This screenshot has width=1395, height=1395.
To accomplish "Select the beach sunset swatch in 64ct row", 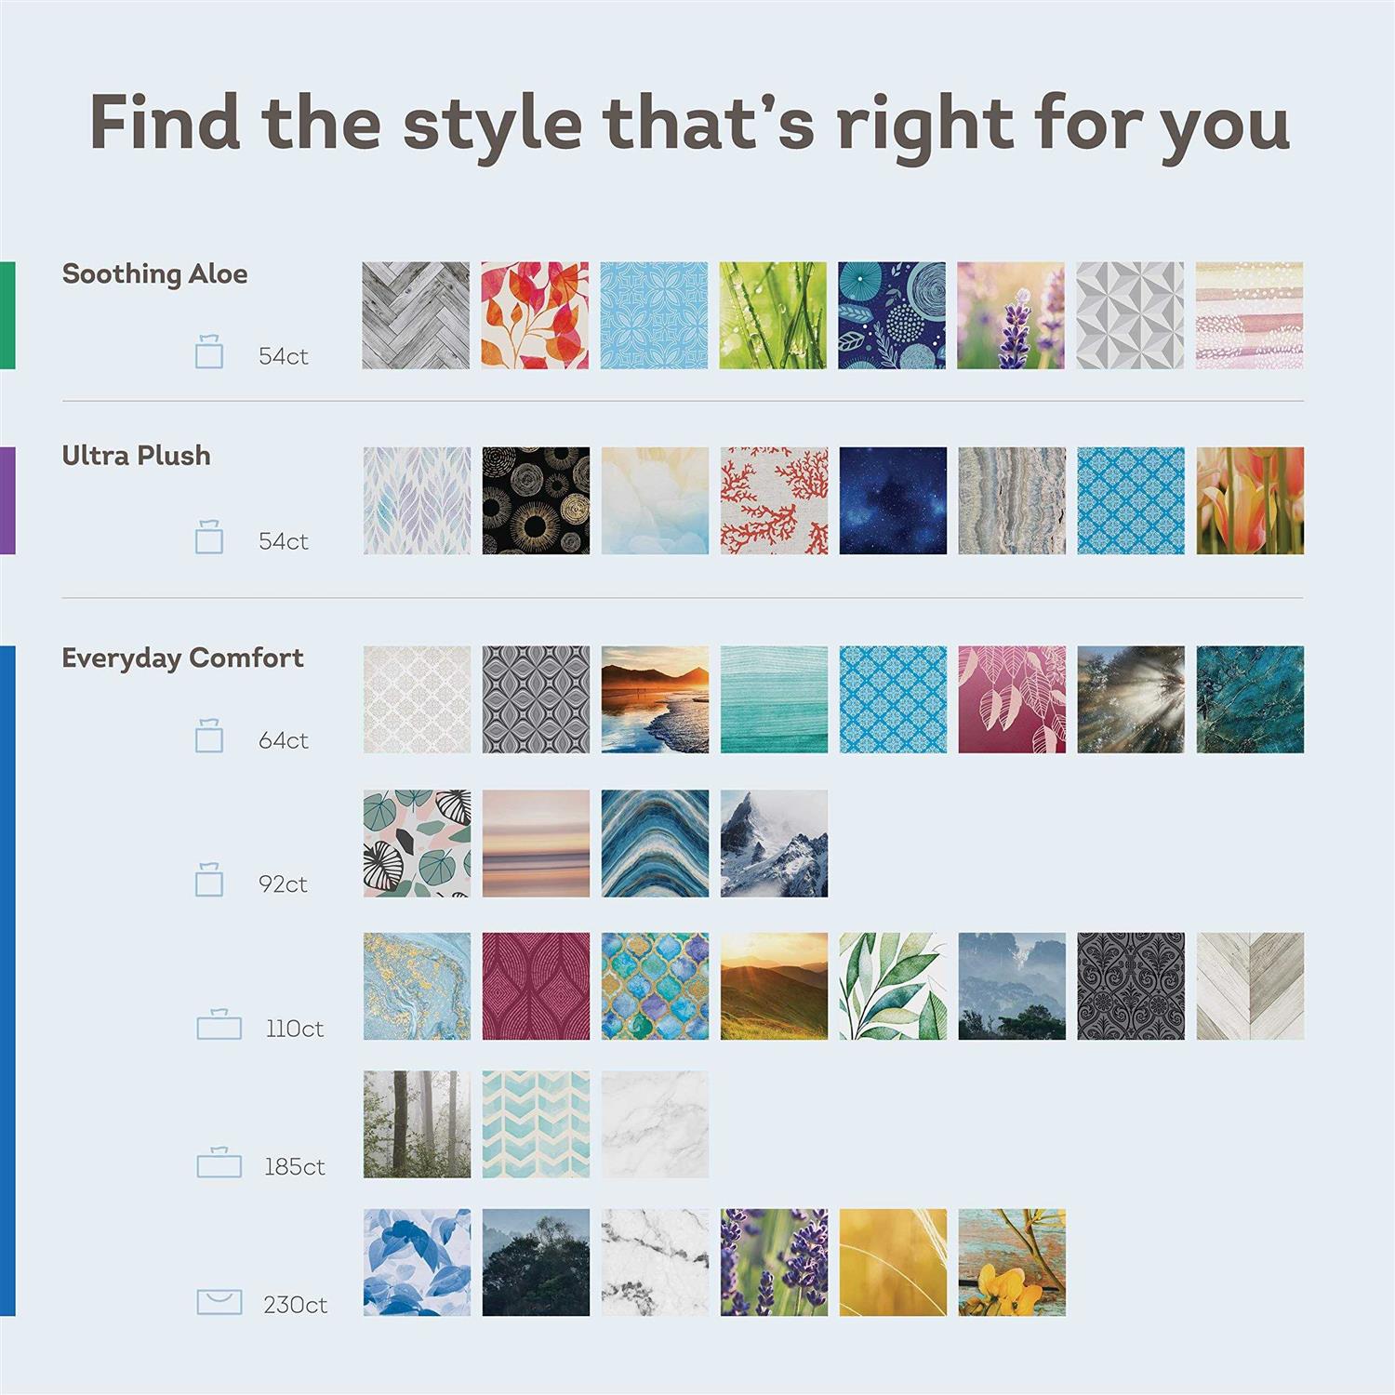I will pos(655,699).
